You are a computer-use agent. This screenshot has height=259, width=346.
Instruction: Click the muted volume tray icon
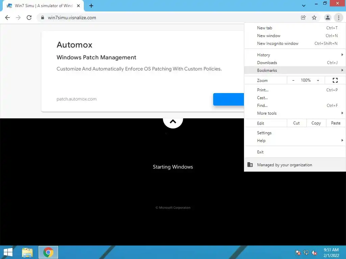click(x=314, y=252)
